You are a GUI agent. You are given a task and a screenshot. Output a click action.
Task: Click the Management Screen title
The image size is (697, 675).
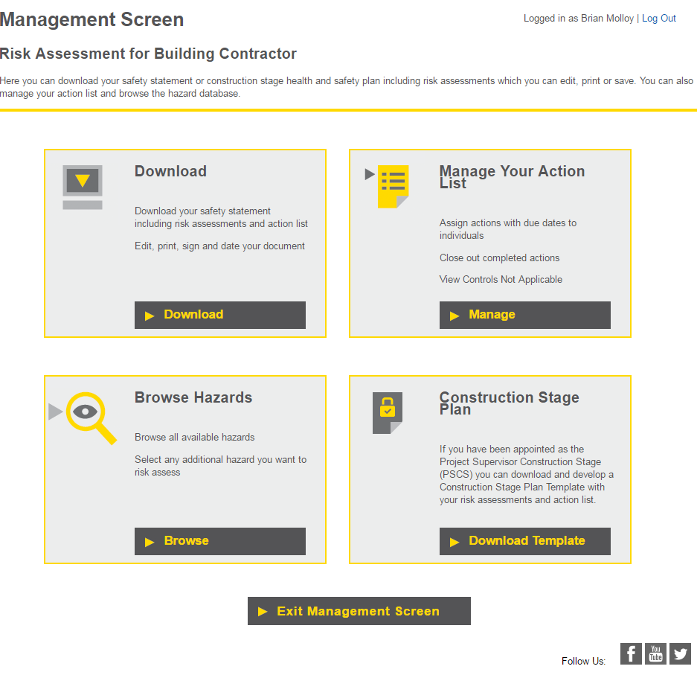pyautogui.click(x=91, y=20)
